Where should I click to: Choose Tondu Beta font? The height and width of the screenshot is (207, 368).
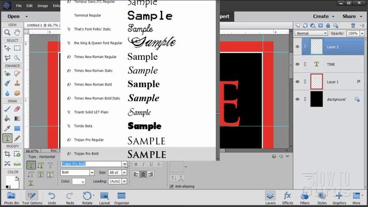(138, 126)
